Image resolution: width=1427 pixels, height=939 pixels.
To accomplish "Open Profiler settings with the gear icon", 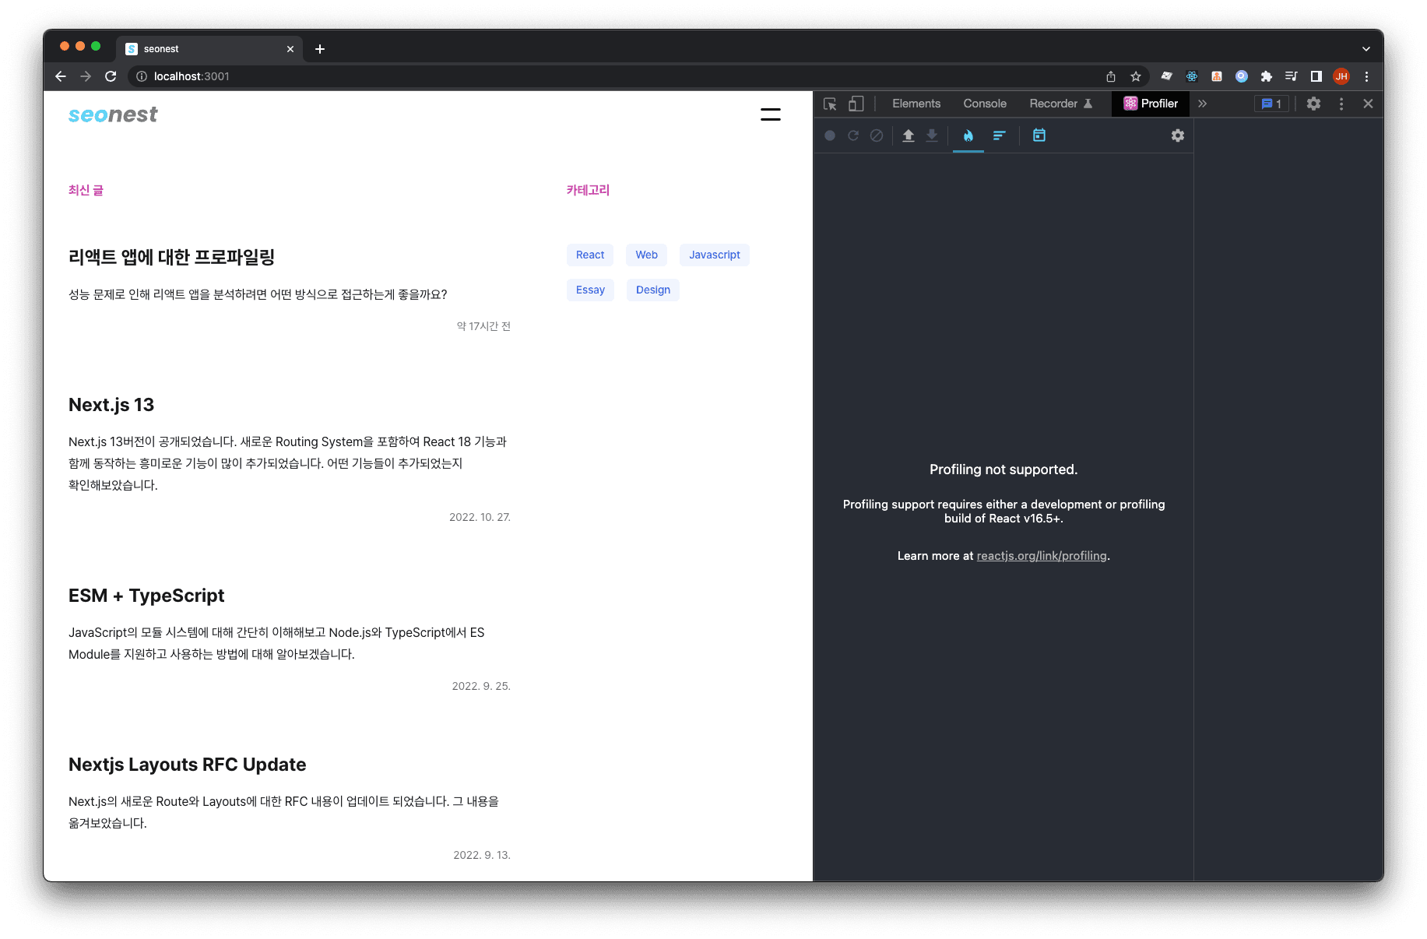I will tap(1178, 135).
